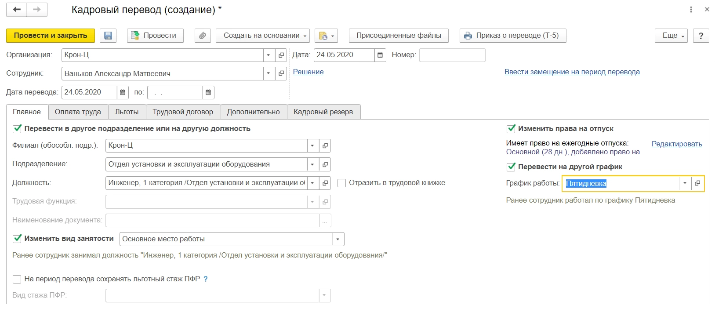Expand the Должность dropdown list

click(x=312, y=183)
